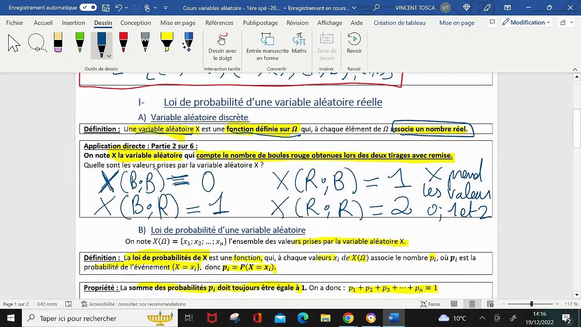The image size is (581, 327).
Task: Click the Share icon
Action: (563, 22)
